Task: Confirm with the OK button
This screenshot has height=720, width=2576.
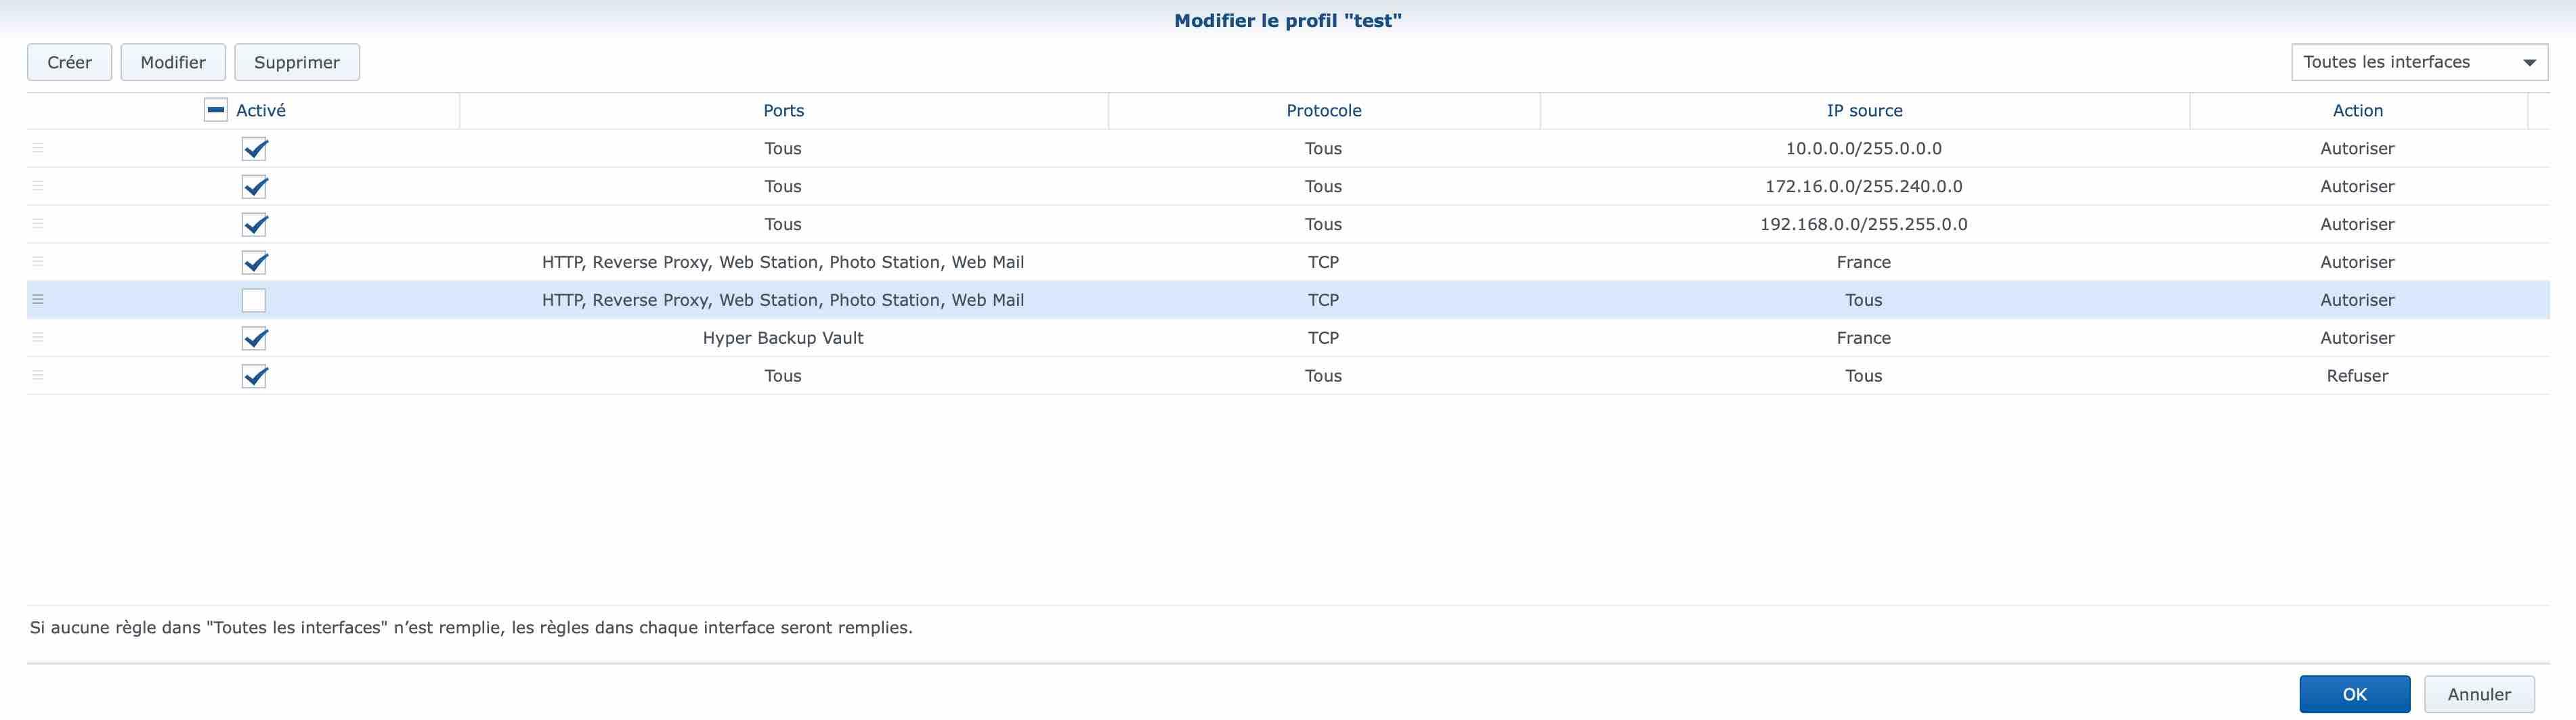Action: pyautogui.click(x=2354, y=694)
